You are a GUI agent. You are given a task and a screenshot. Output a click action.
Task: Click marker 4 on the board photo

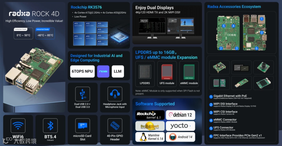point(233,26)
